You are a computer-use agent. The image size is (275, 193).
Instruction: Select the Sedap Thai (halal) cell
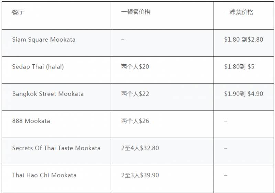38,67
